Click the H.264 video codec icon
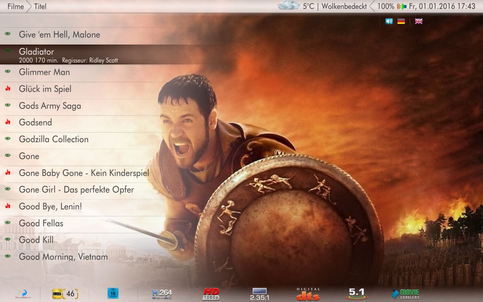 tap(162, 294)
